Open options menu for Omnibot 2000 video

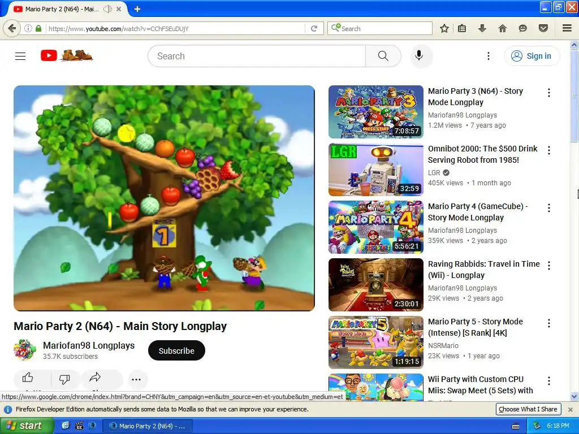[x=549, y=150]
